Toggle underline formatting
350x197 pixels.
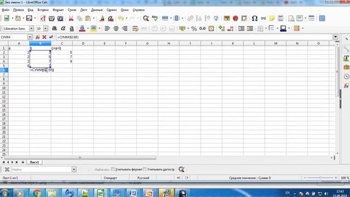[x=72, y=28]
